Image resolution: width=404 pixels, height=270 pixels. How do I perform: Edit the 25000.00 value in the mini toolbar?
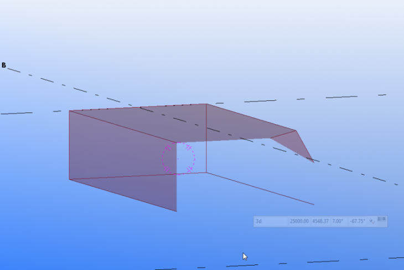[x=299, y=221]
